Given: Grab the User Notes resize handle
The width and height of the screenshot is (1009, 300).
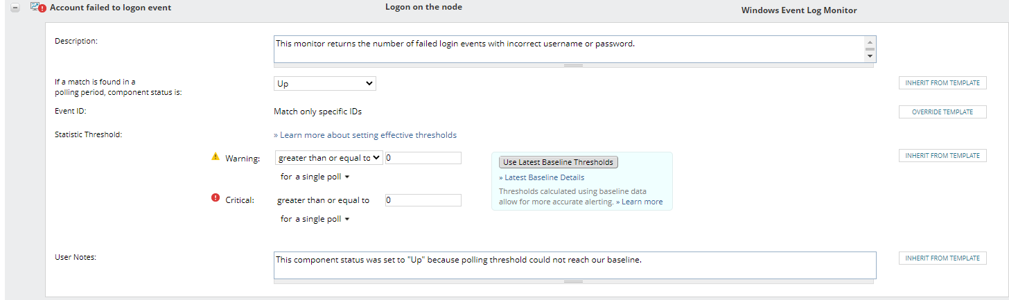Looking at the screenshot, I should click(x=573, y=281).
